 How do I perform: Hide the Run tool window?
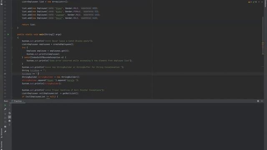point(262,101)
